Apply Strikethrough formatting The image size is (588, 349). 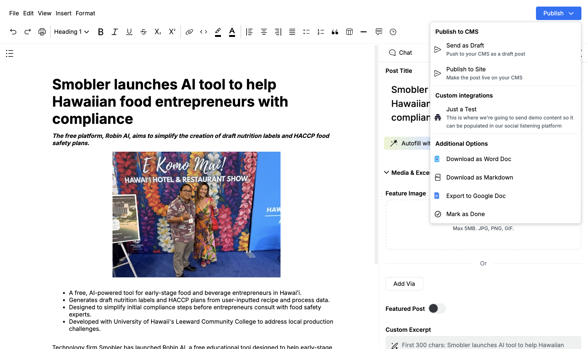(x=144, y=32)
